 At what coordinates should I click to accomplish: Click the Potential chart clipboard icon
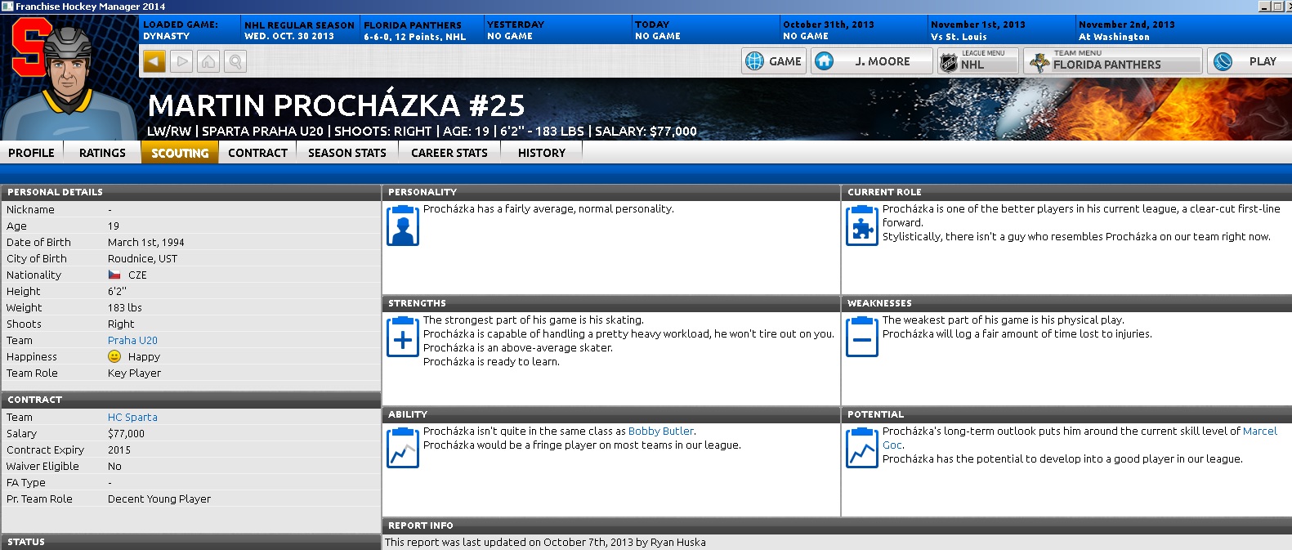862,448
